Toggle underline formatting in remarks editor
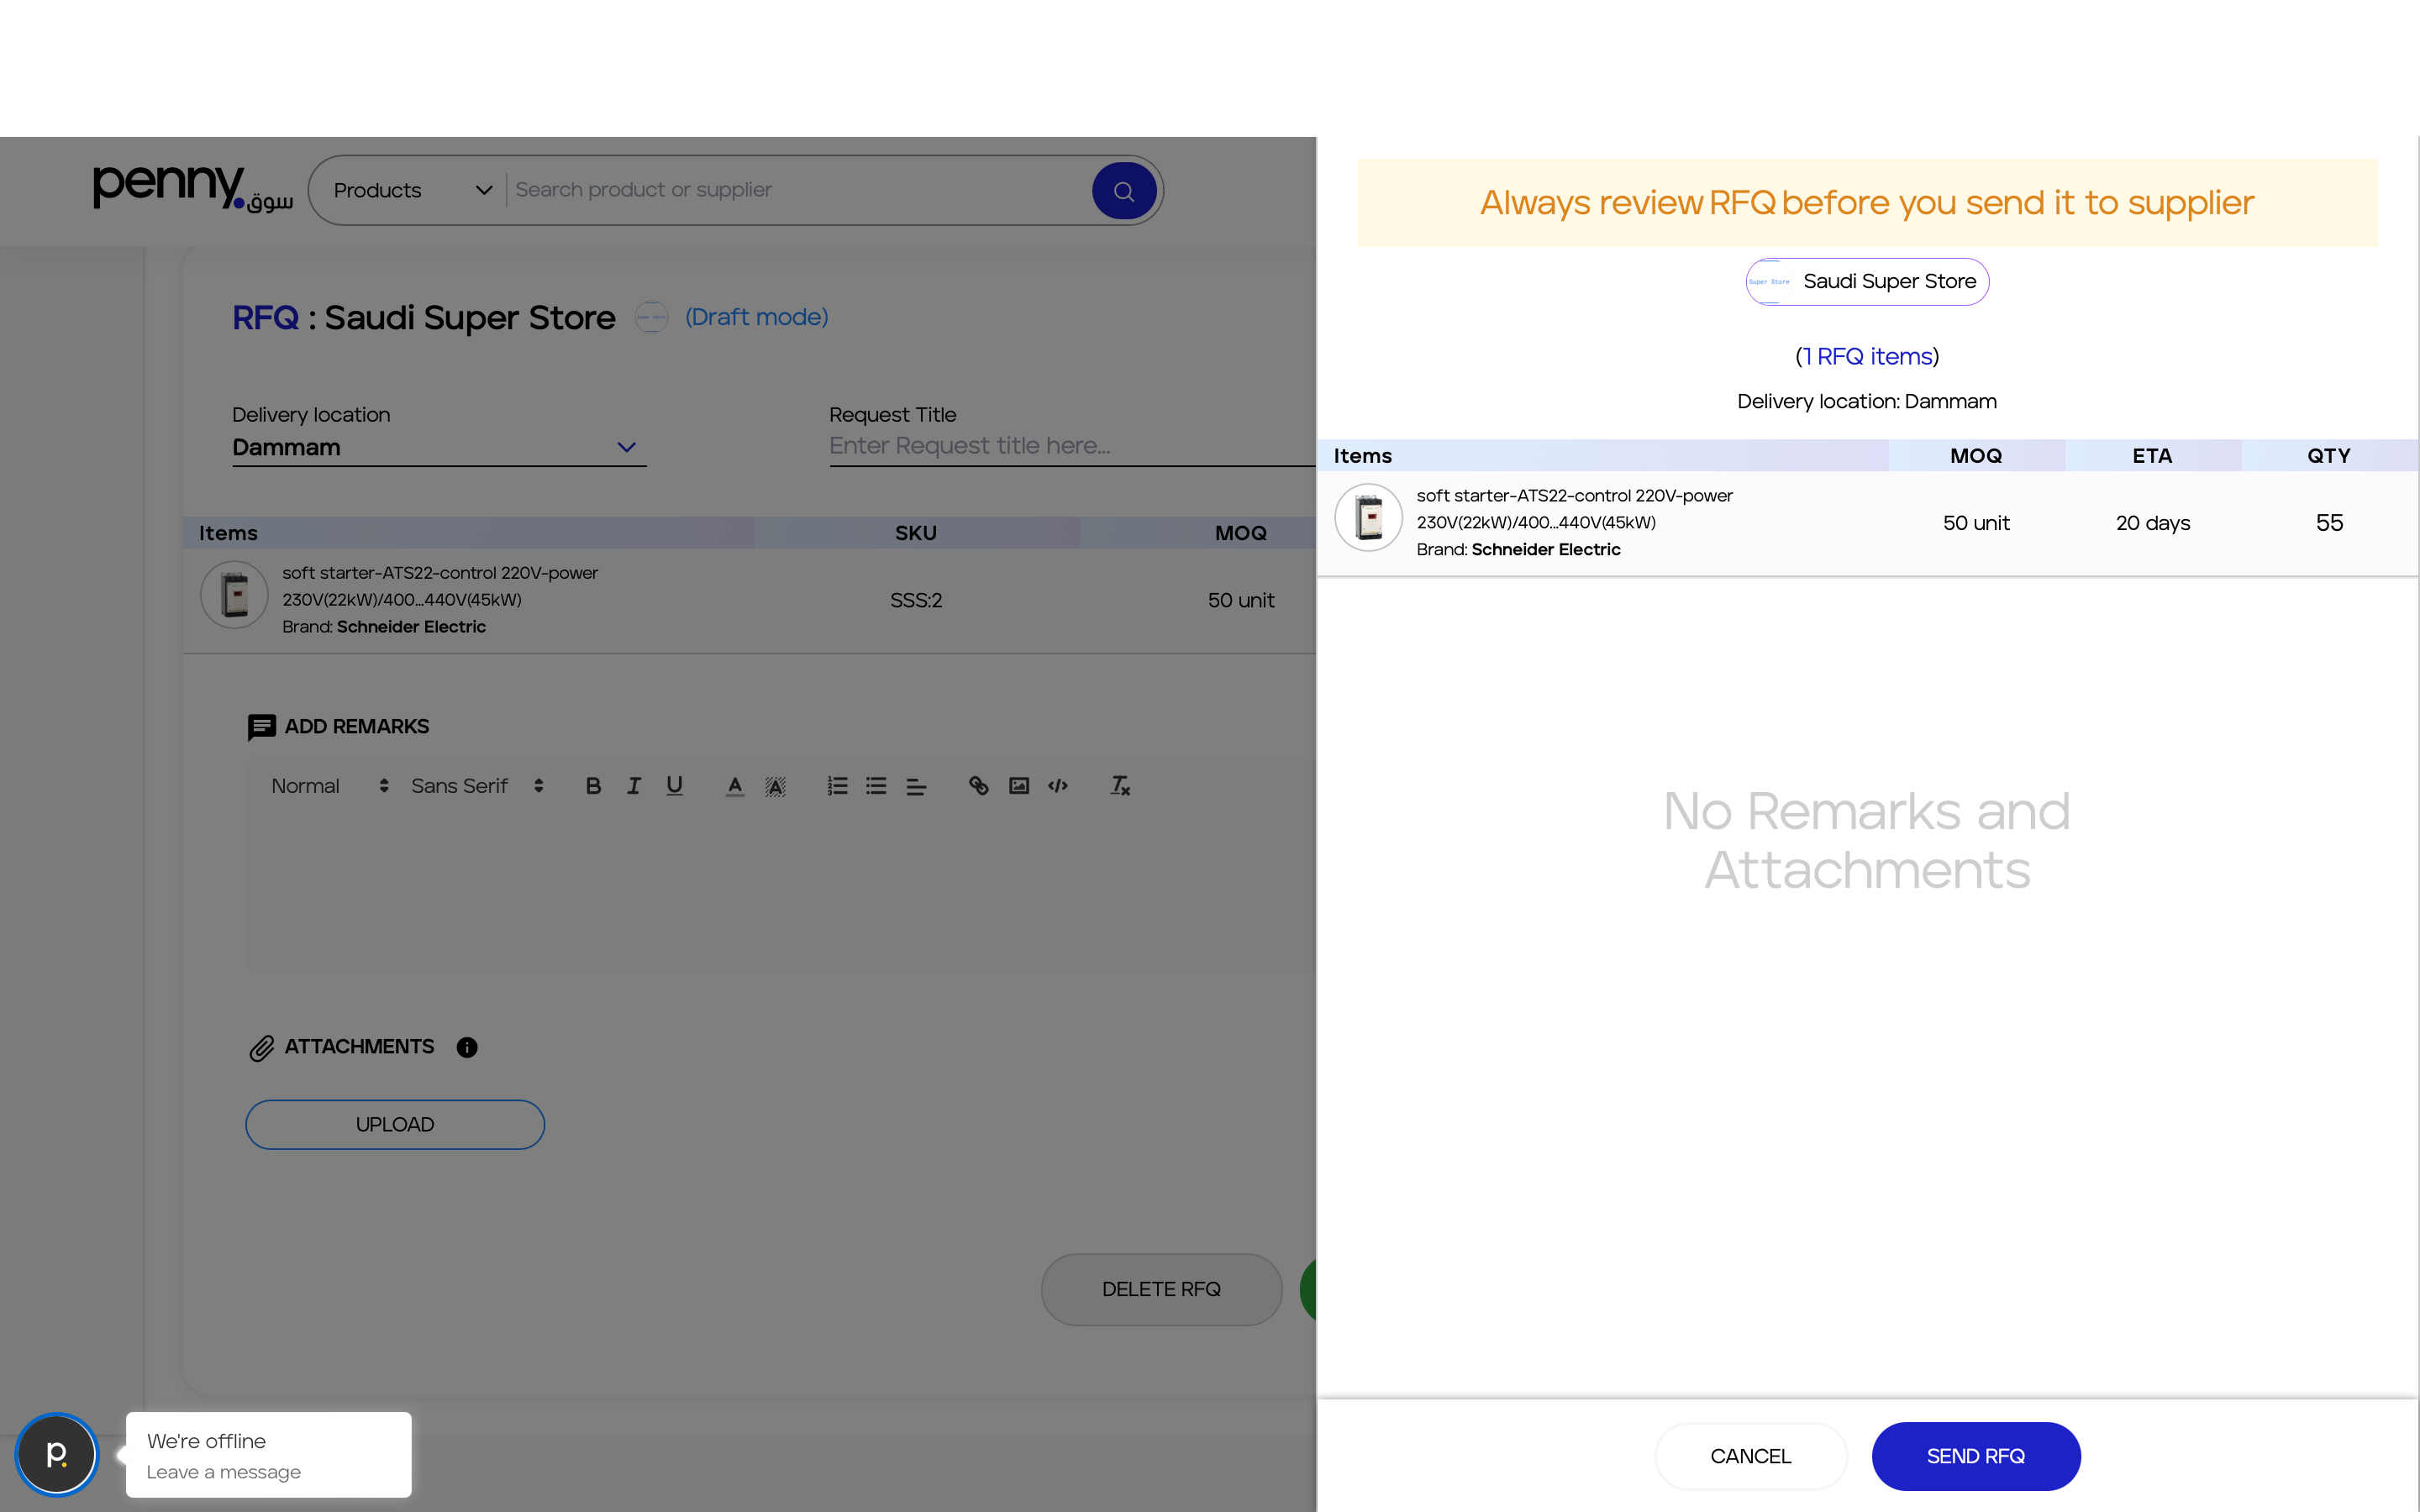This screenshot has width=2420, height=1512. 675,786
